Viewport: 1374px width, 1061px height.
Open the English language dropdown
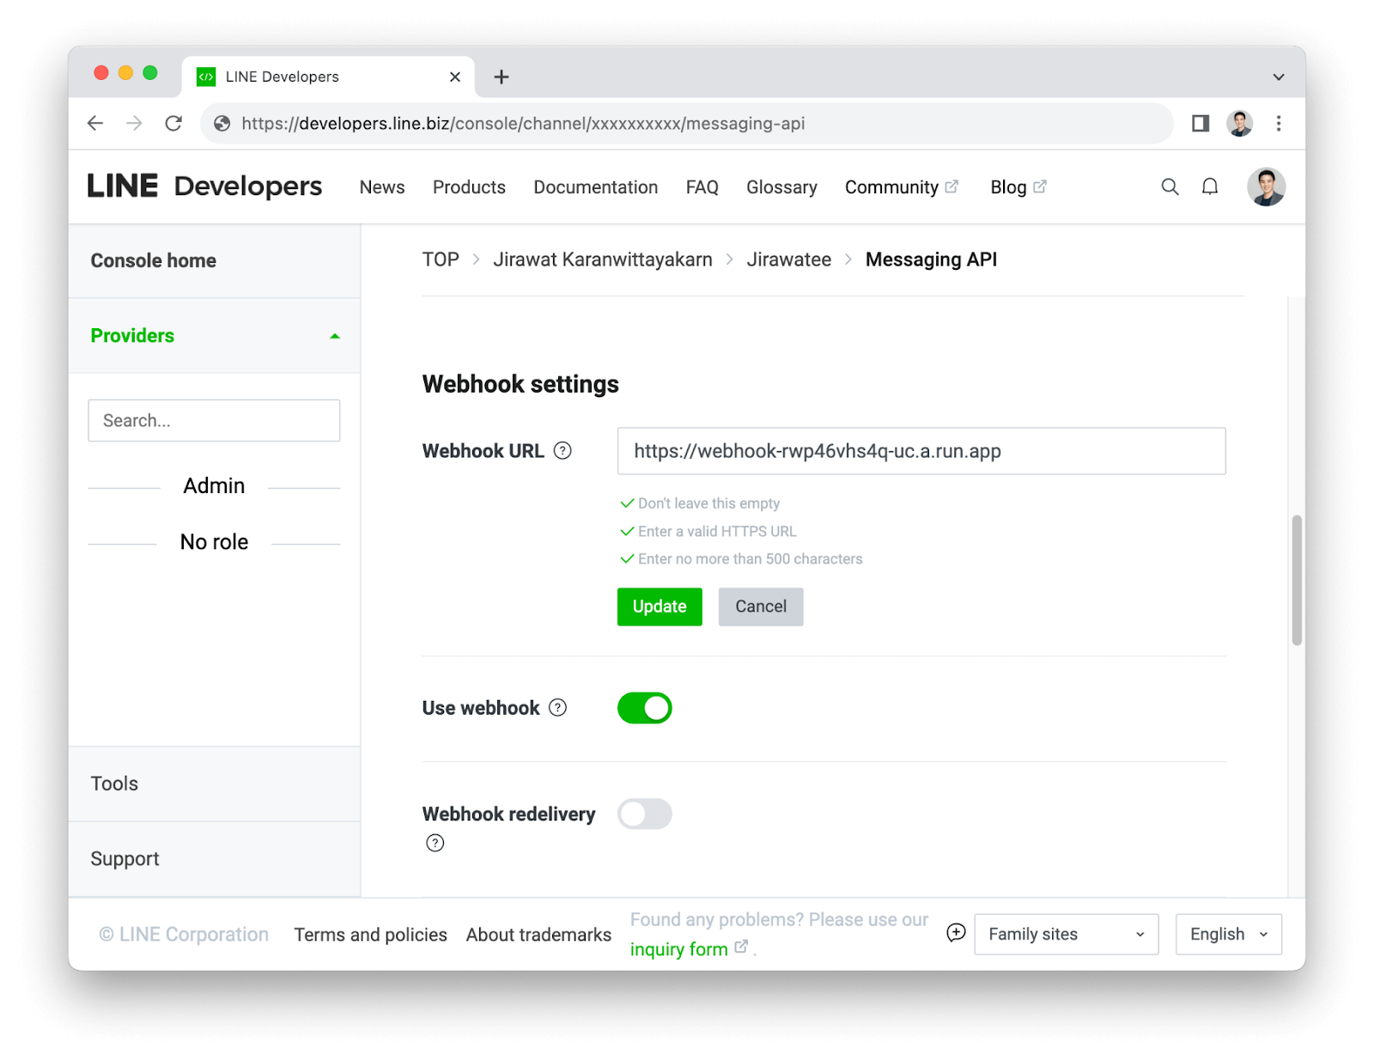(x=1228, y=934)
